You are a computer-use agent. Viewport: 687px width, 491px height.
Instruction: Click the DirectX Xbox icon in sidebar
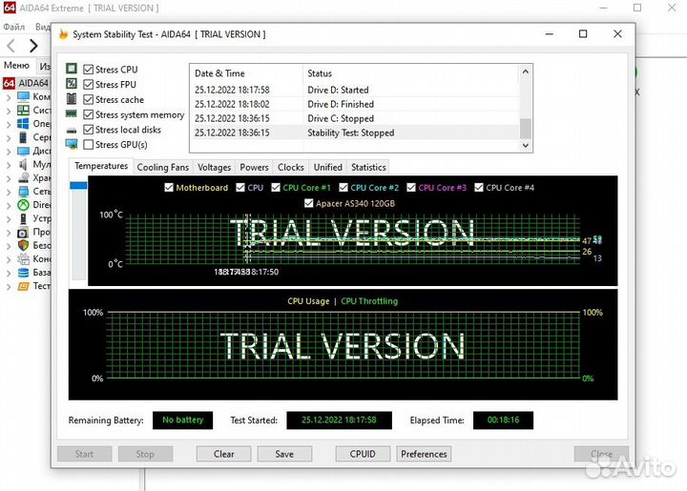pyautogui.click(x=25, y=204)
